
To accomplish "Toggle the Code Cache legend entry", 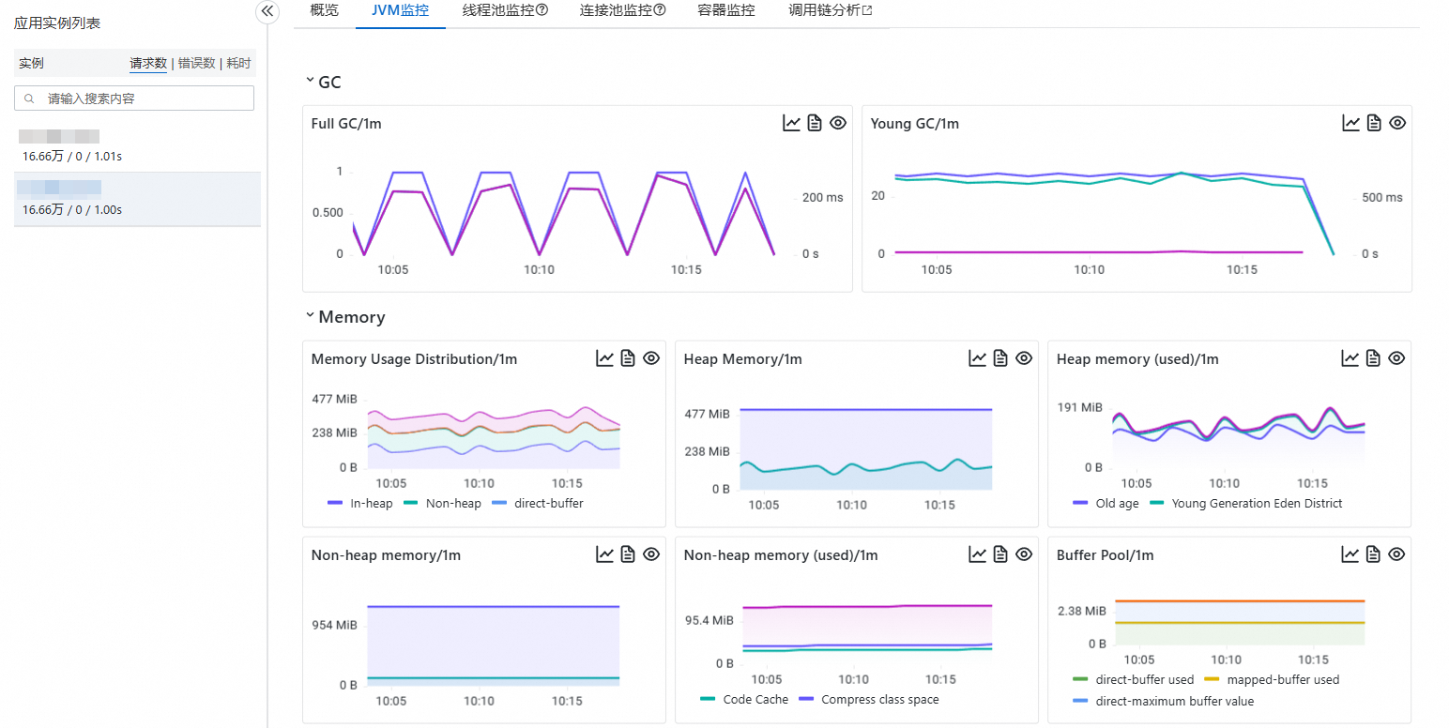I will coord(744,700).
